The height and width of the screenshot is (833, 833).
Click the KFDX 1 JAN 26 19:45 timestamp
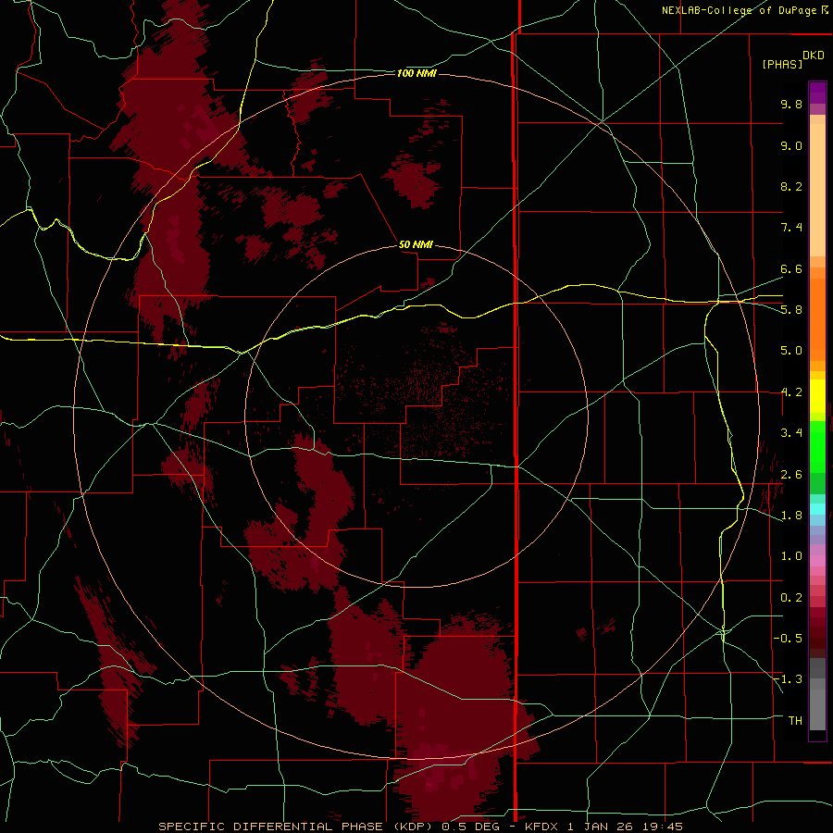604,827
